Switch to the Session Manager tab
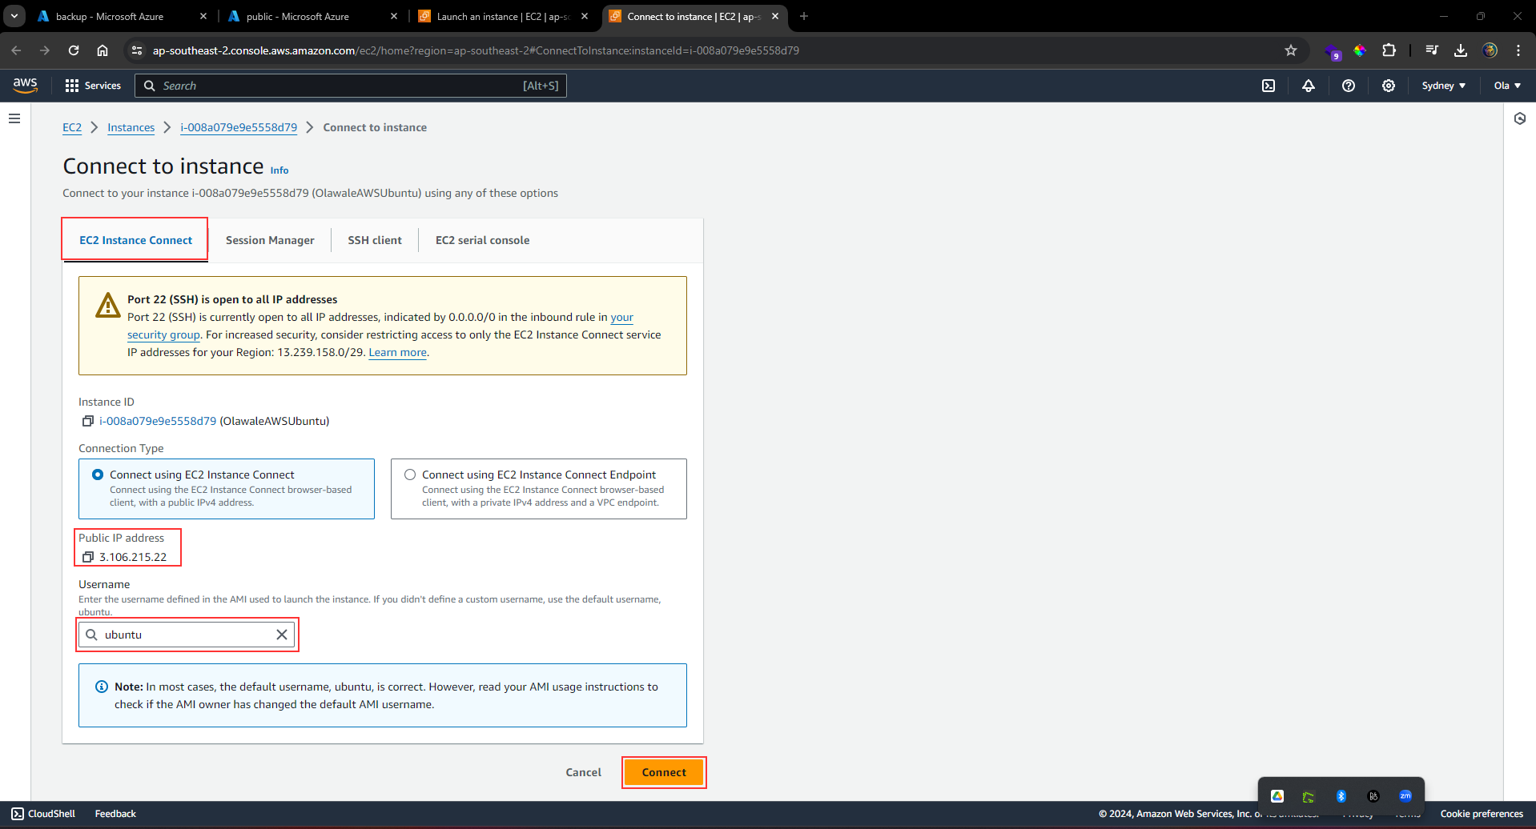The height and width of the screenshot is (829, 1536). [270, 240]
